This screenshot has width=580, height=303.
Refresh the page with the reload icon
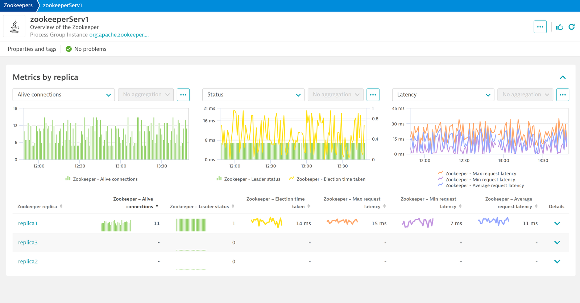tap(572, 27)
